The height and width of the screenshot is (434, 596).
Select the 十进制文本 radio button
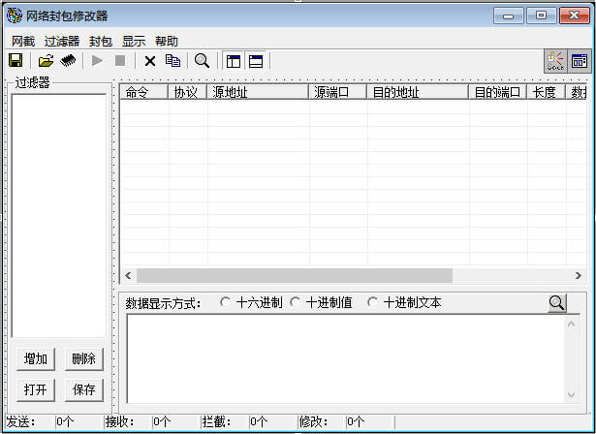pyautogui.click(x=373, y=302)
